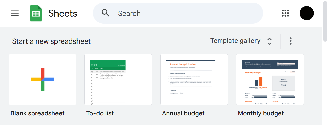Click the Blank spreadsheet label

tap(37, 113)
